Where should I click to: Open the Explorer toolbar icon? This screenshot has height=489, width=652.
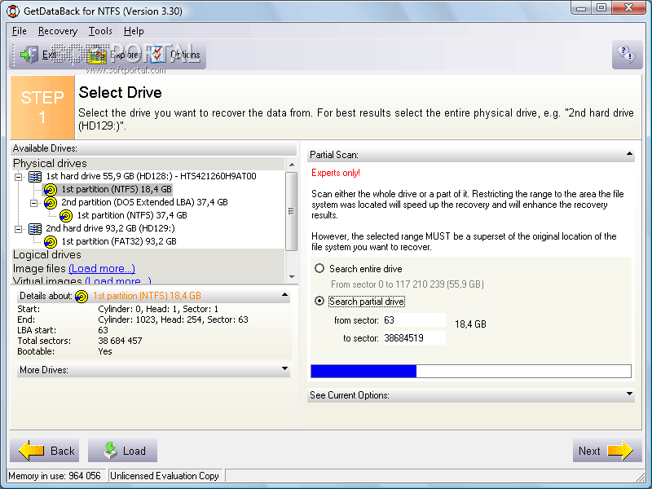click(96, 55)
